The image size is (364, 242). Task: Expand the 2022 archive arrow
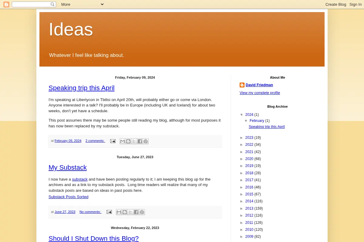(242, 145)
